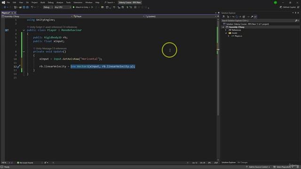Click Solution Explorer pending changes filter icon
The height and width of the screenshot is (169, 301).
(x=228, y=17)
